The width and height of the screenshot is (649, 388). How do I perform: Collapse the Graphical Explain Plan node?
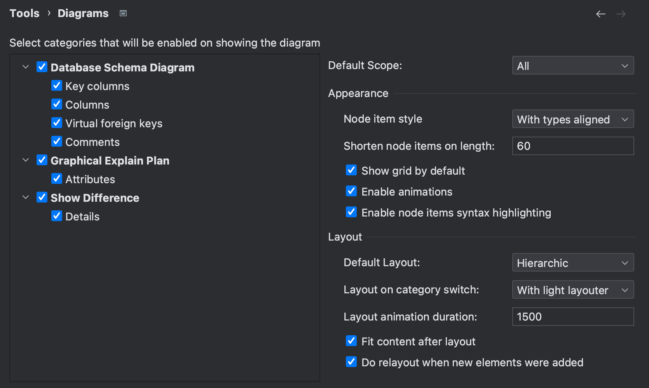25,160
